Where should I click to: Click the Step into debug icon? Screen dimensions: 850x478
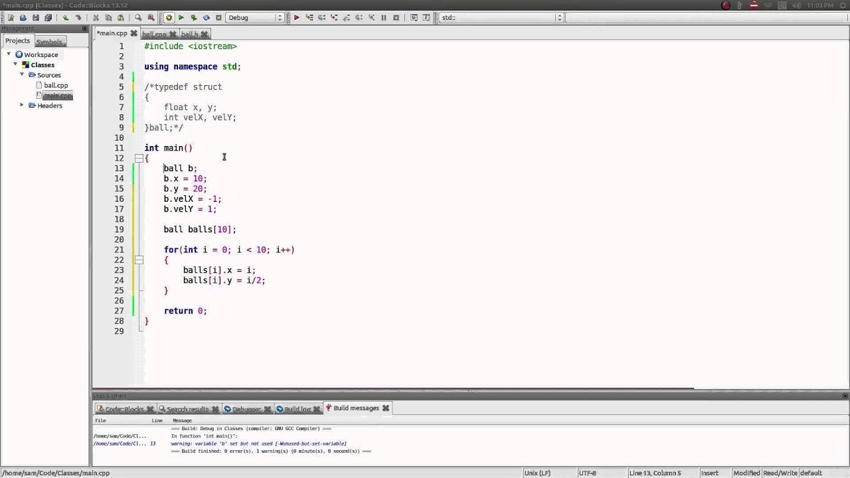(334, 18)
